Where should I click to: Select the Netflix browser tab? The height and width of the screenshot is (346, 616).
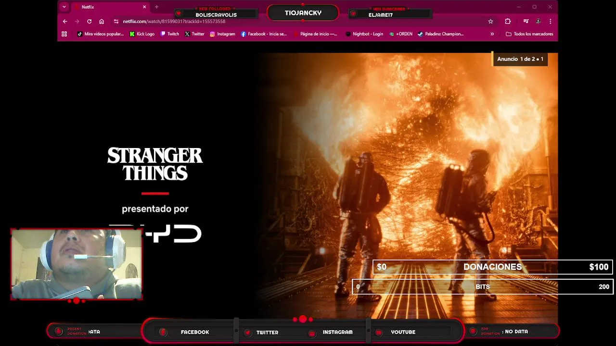coord(110,7)
